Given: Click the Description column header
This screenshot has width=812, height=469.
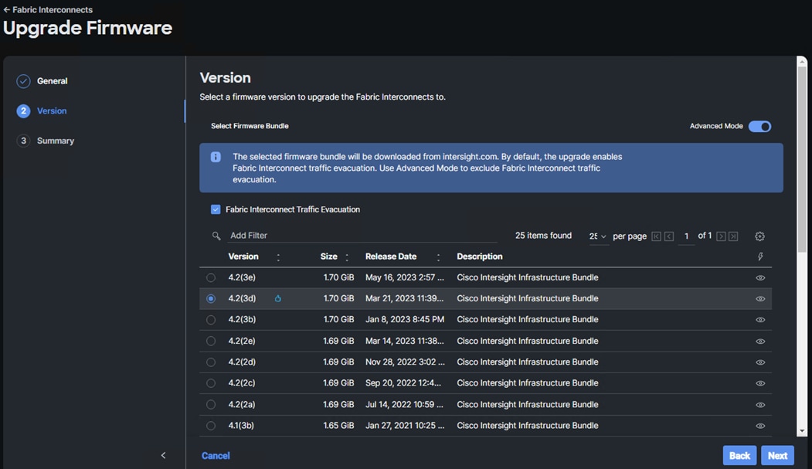Looking at the screenshot, I should coord(480,257).
